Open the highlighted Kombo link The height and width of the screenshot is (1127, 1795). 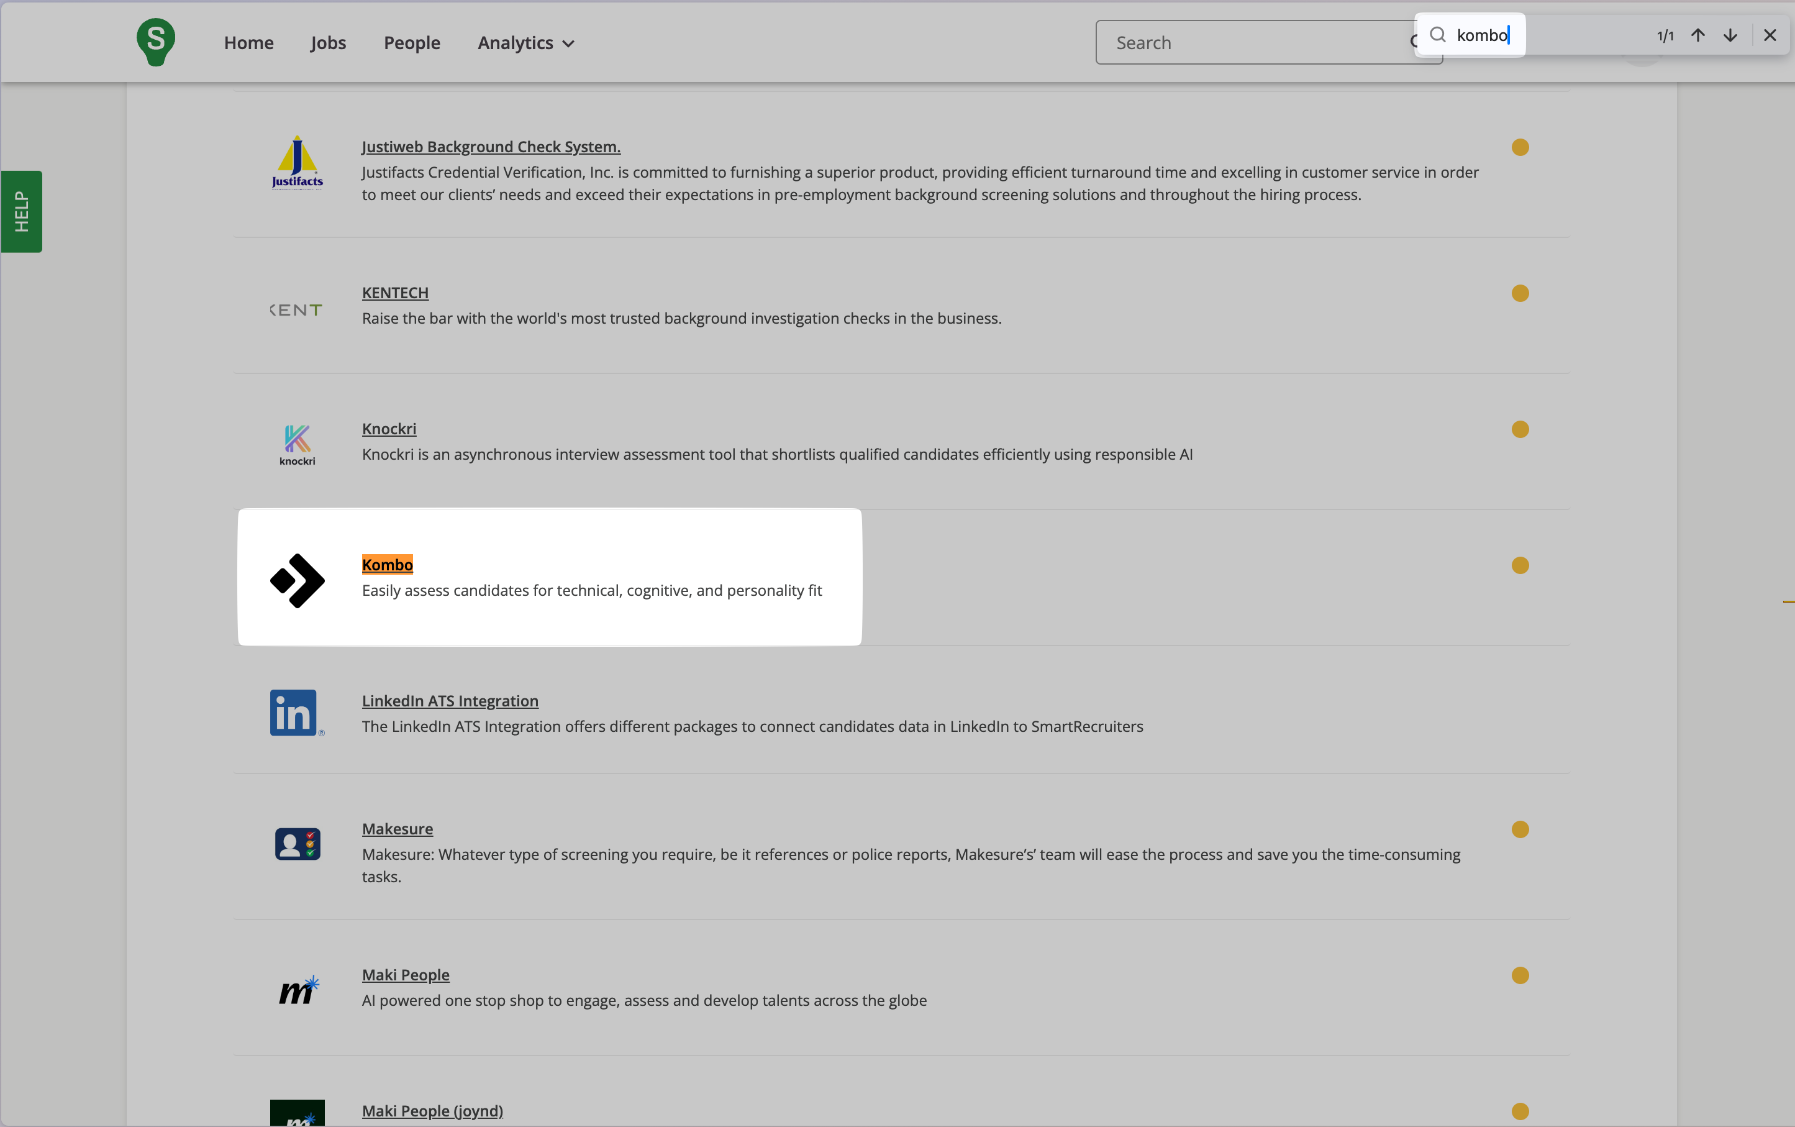click(387, 564)
